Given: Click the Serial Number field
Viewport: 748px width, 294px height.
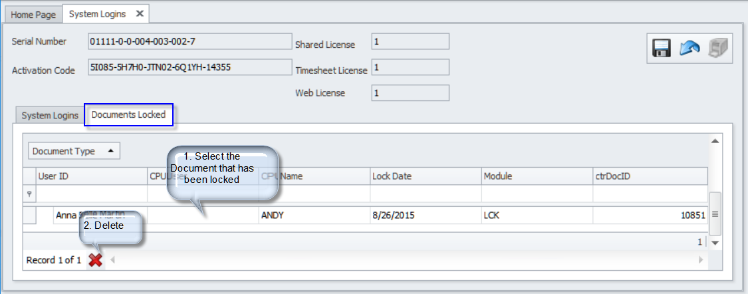Looking at the screenshot, I should point(188,42).
